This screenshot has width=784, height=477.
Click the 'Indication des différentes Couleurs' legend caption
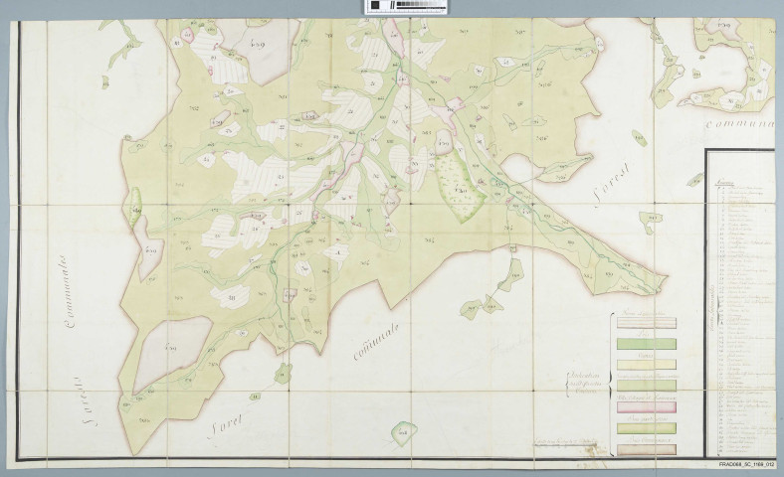click(x=583, y=376)
